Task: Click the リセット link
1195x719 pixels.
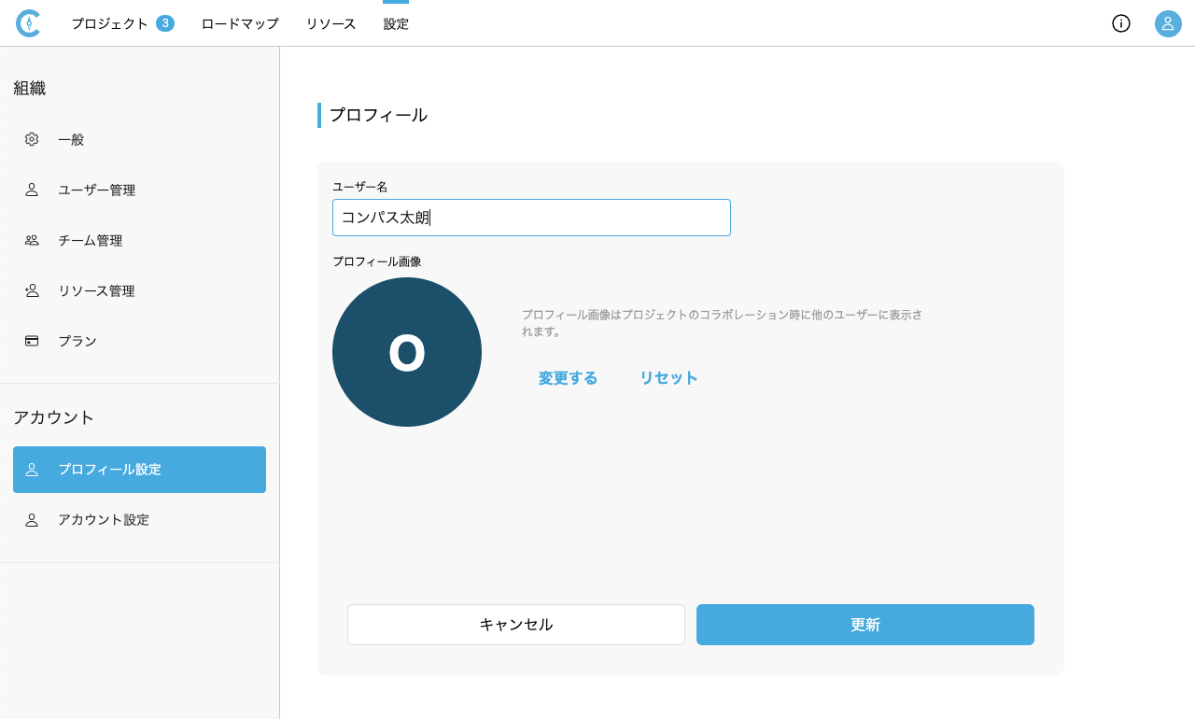Action: tap(668, 378)
